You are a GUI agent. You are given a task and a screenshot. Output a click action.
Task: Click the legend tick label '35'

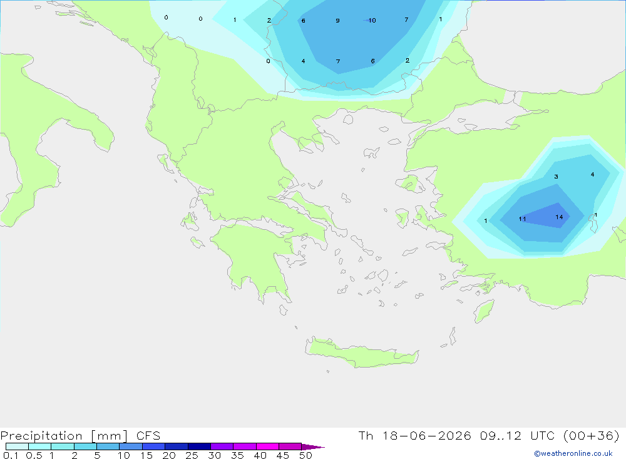237,455
